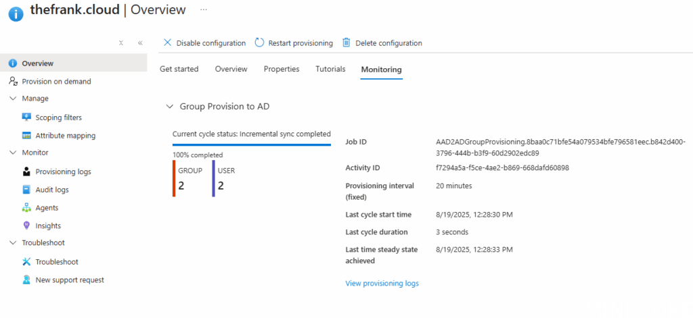This screenshot has height=318, width=693.
Task: Switch to the Properties tab
Action: pos(282,69)
